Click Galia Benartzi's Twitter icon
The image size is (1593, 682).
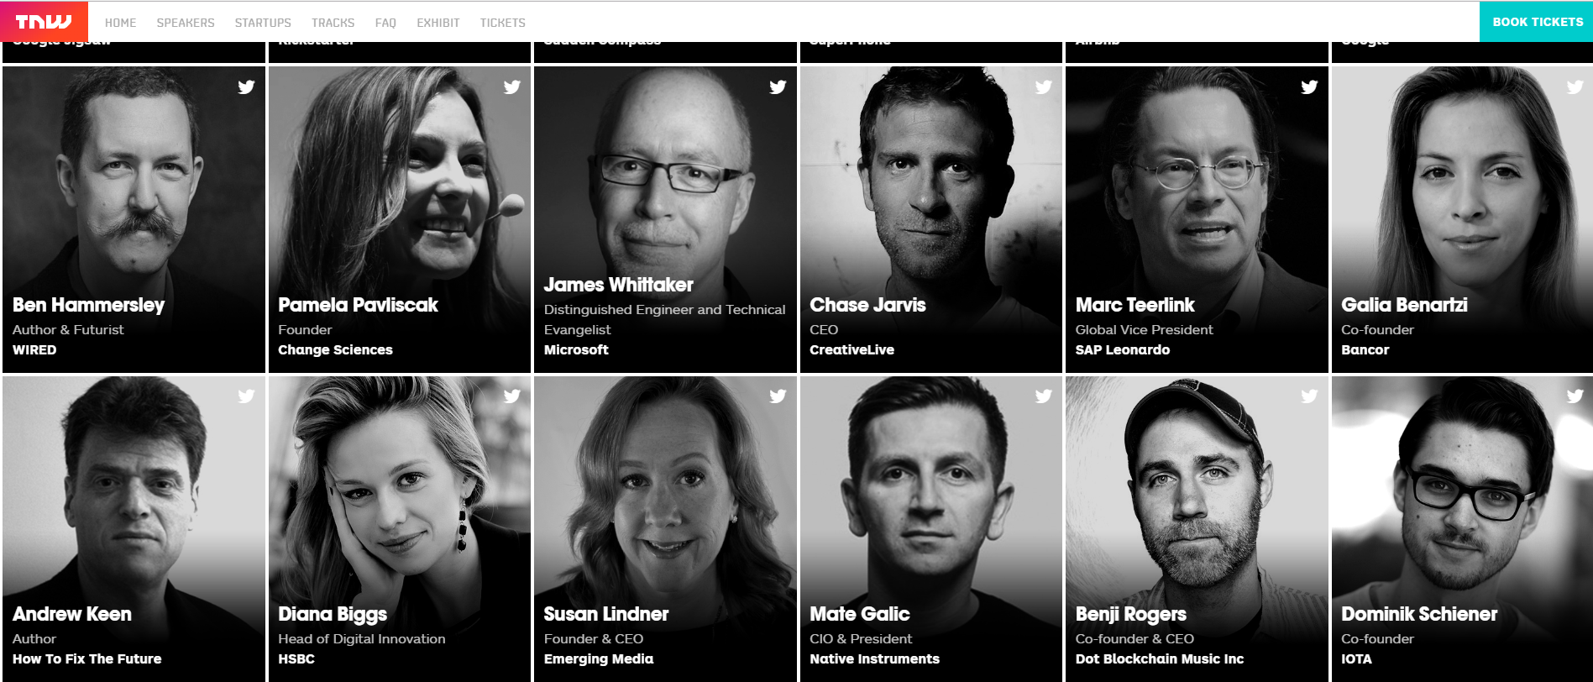coord(1575,87)
